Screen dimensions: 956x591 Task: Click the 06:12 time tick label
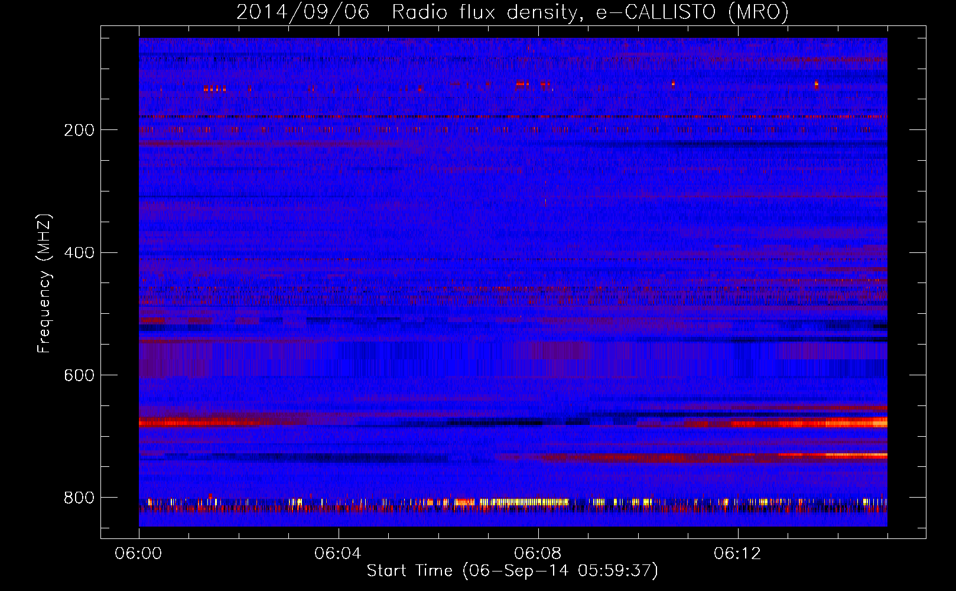pos(737,554)
